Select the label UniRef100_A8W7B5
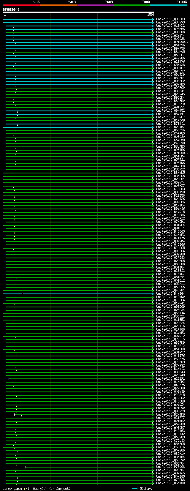The height and width of the screenshot is (491, 190). click(170, 84)
